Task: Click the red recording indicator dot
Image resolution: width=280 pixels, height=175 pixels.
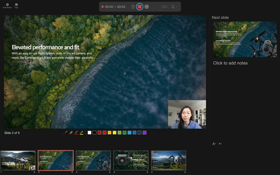Action: pyautogui.click(x=103, y=7)
